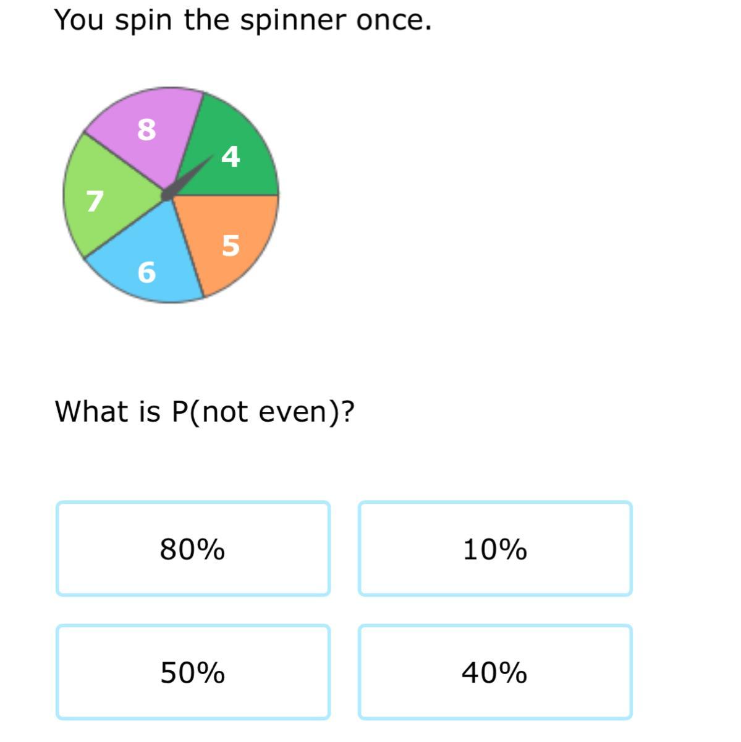Click the "You spin the spinner once." heading
741x742 pixels.
point(243,20)
